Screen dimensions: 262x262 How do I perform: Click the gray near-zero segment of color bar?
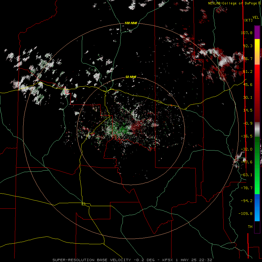click(257, 129)
